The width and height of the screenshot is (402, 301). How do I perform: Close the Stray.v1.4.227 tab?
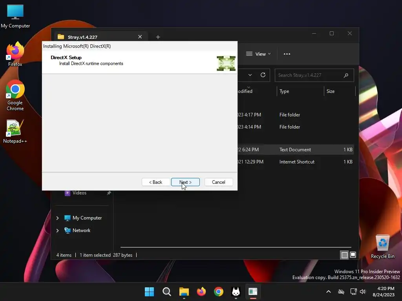140,37
